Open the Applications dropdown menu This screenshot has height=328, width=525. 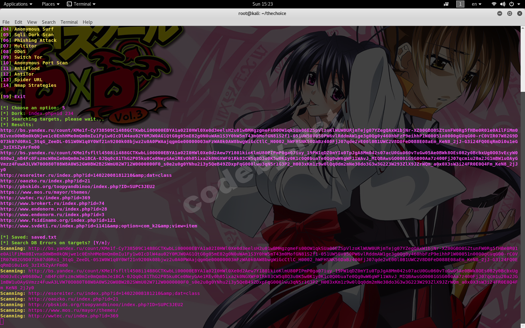pyautogui.click(x=18, y=4)
